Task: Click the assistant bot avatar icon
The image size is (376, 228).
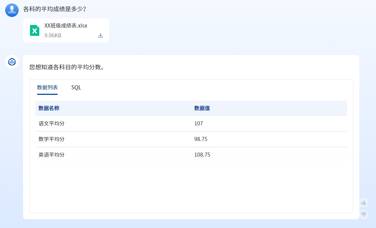Action: [x=12, y=62]
